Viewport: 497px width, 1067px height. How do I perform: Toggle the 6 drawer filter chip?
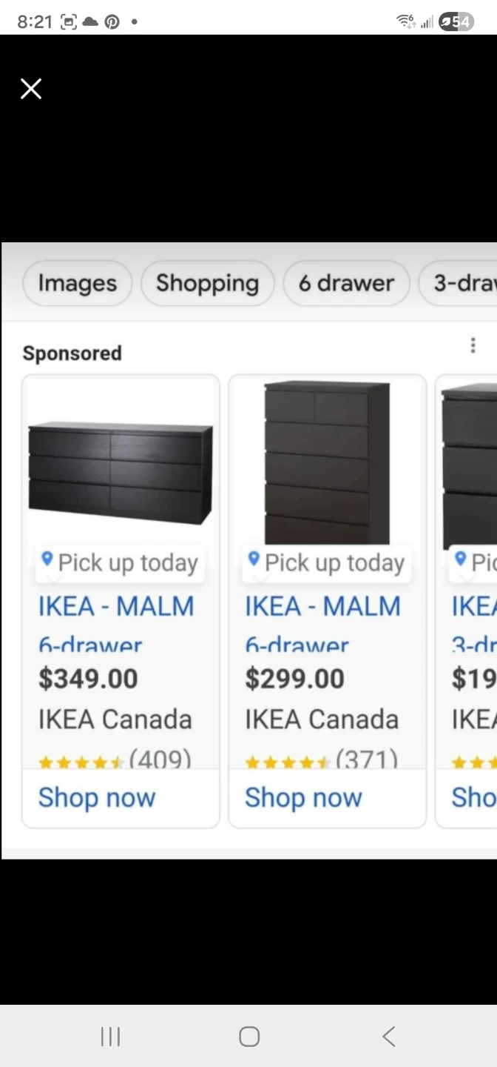tap(346, 283)
